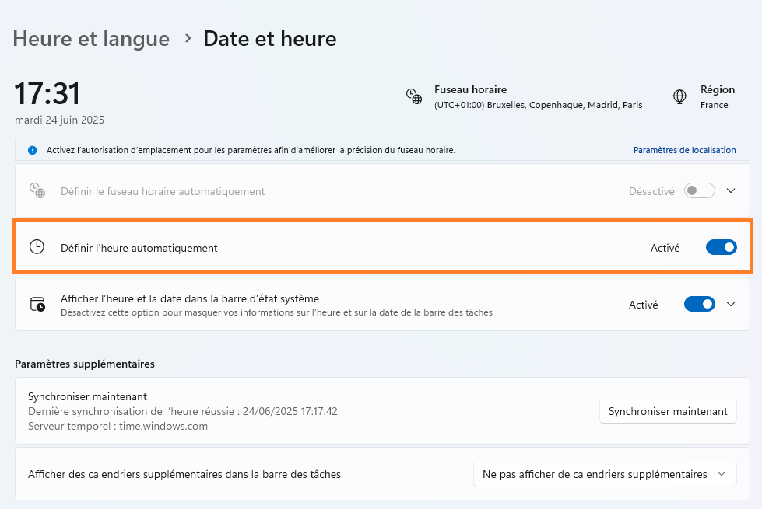This screenshot has width=762, height=509.
Task: Toggle Définir le fuseau horaire automatiquement switch
Action: (x=699, y=190)
